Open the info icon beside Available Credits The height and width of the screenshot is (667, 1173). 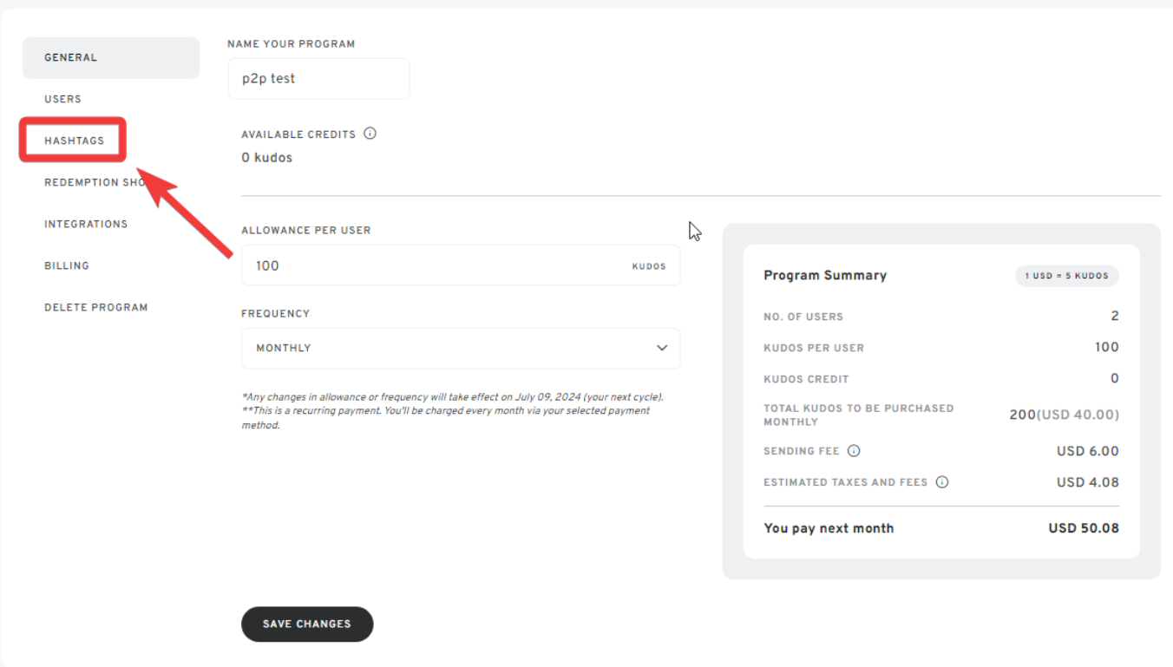coord(370,134)
